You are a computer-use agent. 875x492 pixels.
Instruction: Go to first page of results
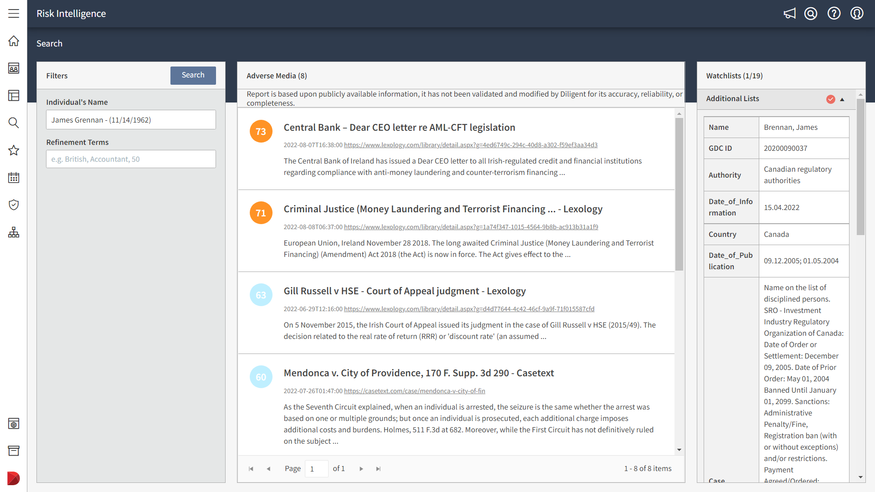pyautogui.click(x=251, y=469)
